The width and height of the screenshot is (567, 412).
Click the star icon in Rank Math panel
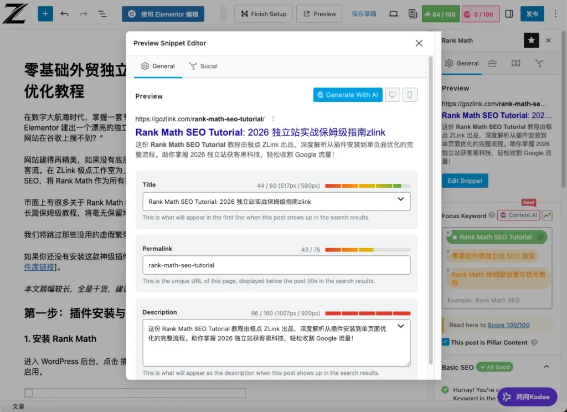click(x=531, y=40)
